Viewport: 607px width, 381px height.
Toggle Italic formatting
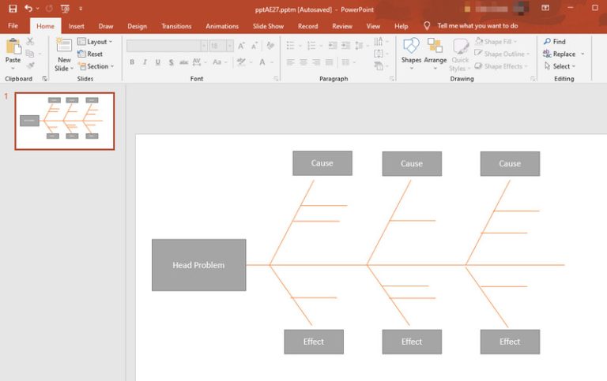click(145, 62)
